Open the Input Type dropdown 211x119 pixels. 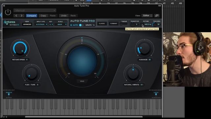pos(41,24)
